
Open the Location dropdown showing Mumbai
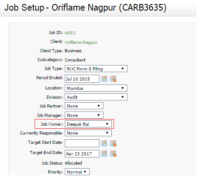[96, 88]
